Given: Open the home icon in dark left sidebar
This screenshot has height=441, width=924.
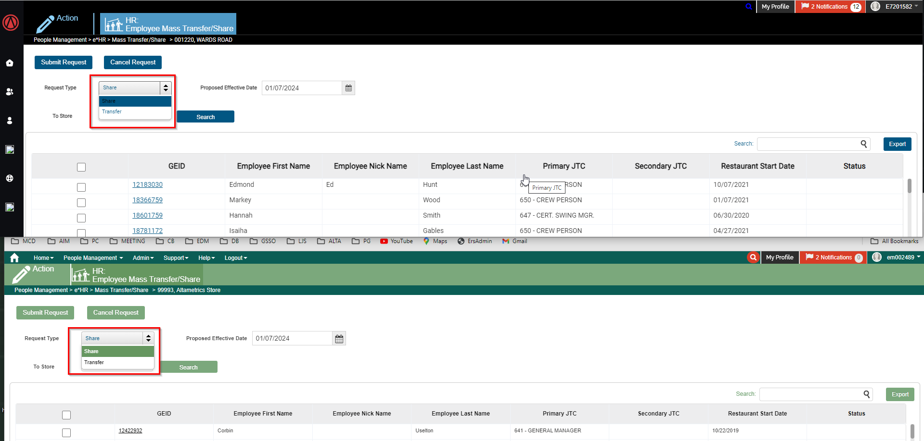Looking at the screenshot, I should pos(10,63).
